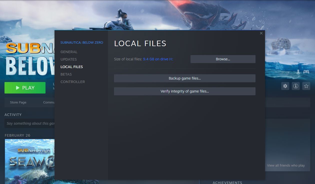Select LOCAL FILES in the sidebar
The image size is (315, 184).
pyautogui.click(x=72, y=67)
